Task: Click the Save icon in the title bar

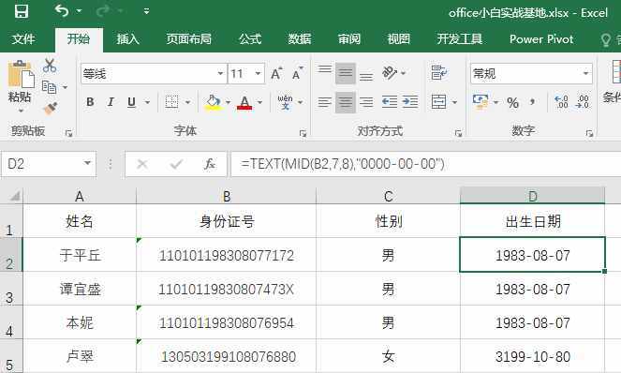Action: pyautogui.click(x=21, y=11)
